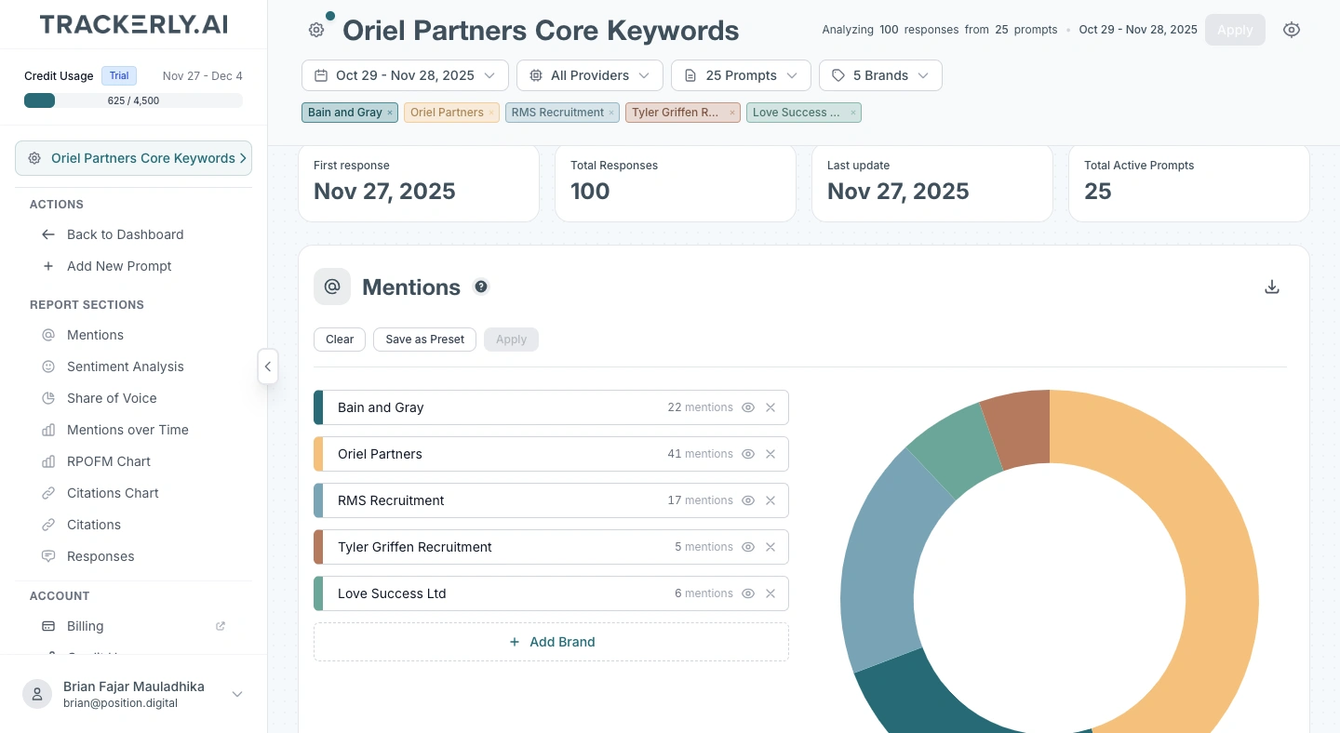Click the eye icon in top right header
The width and height of the screenshot is (1340, 733).
pyautogui.click(x=1291, y=30)
